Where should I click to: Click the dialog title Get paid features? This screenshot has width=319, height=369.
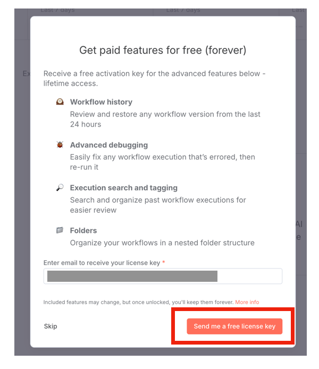(x=163, y=51)
